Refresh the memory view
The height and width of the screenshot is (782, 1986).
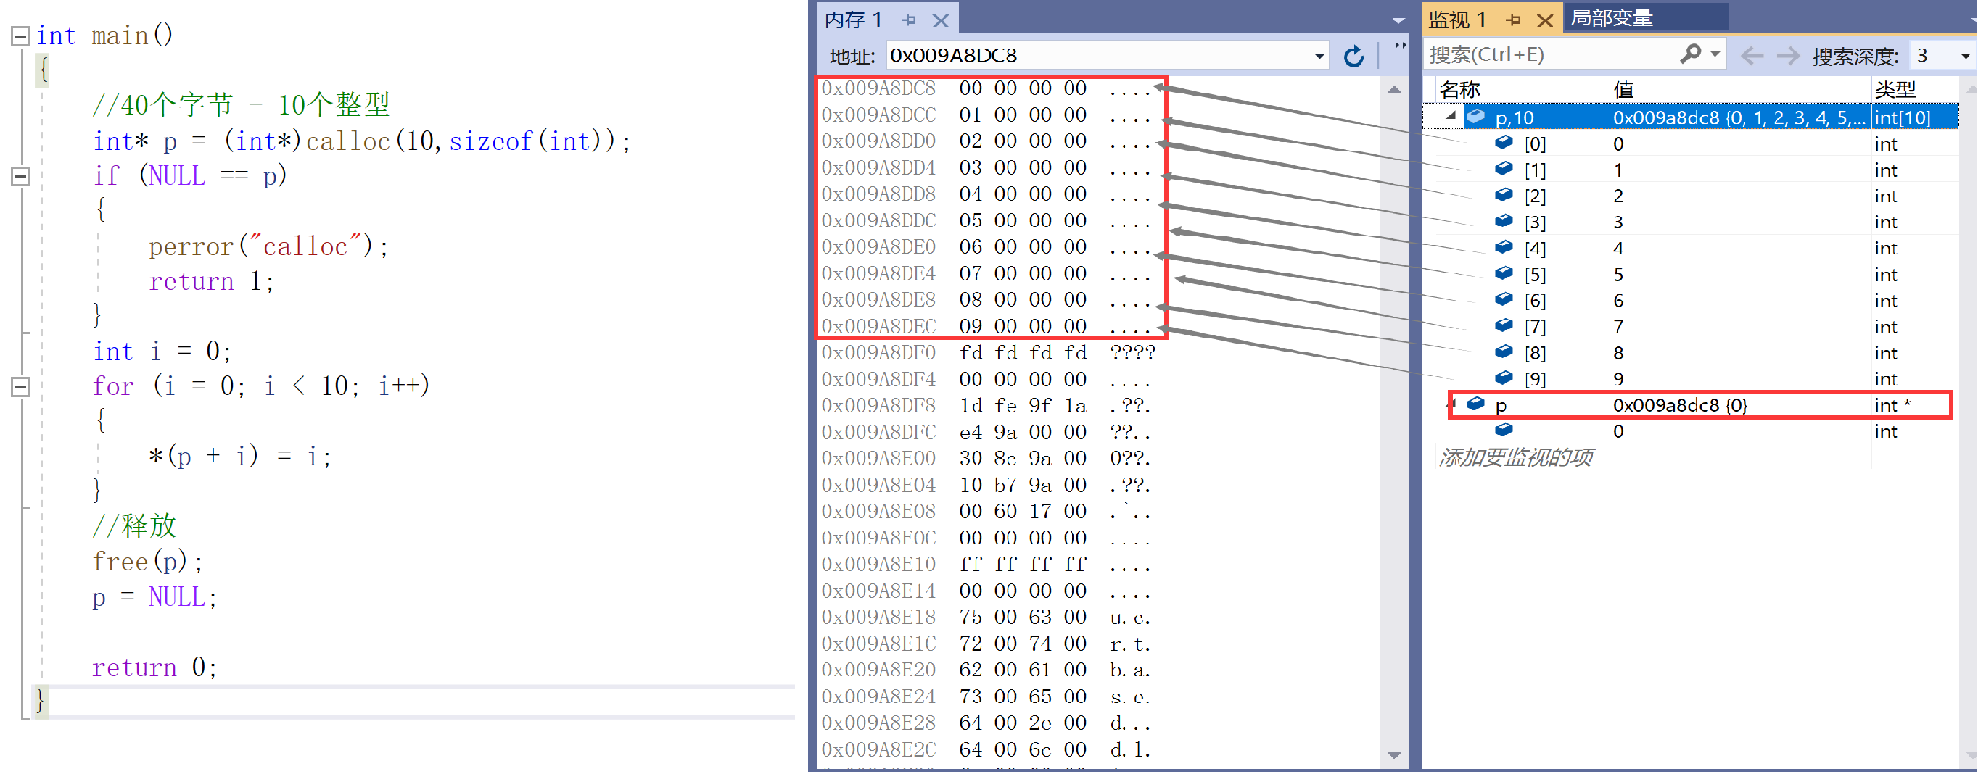[1353, 57]
